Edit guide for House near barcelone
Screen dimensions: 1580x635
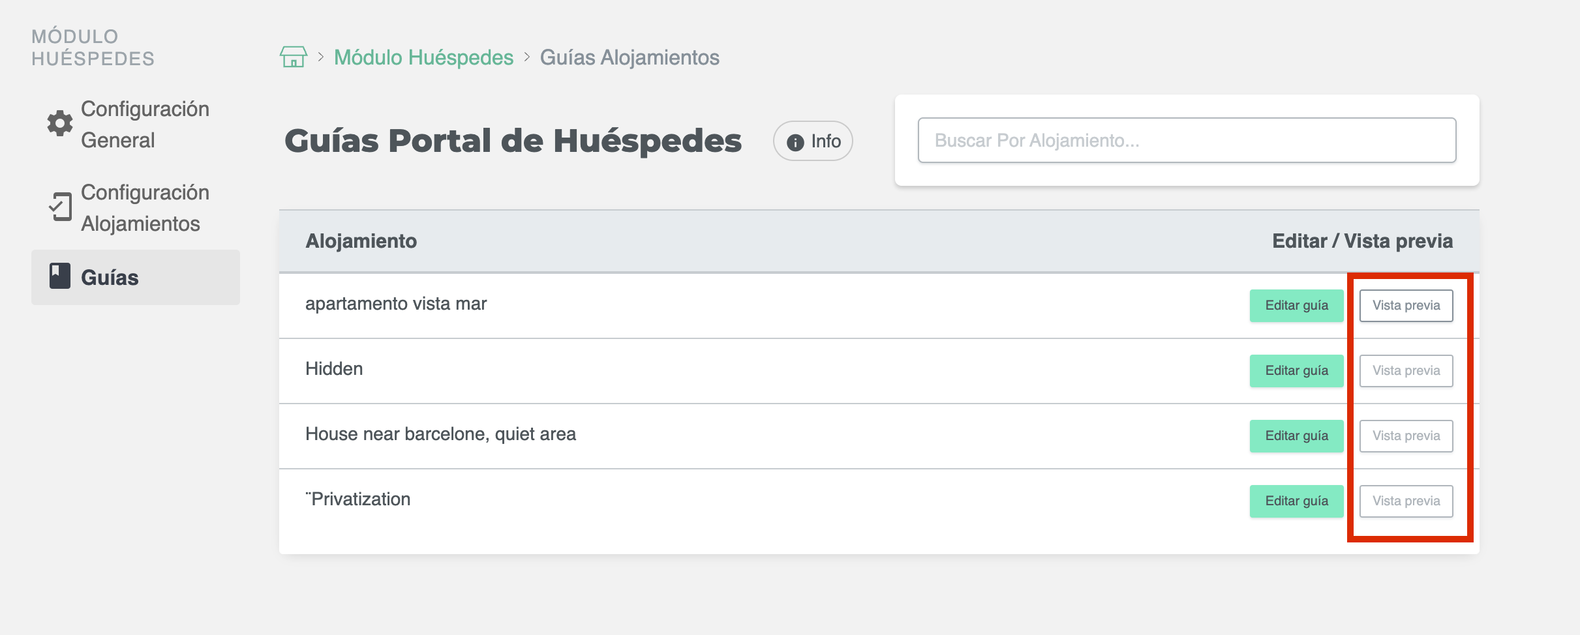click(x=1296, y=436)
